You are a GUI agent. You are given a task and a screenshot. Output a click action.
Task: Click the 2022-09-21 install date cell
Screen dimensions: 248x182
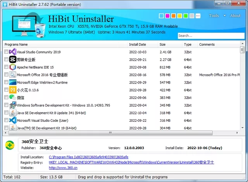tap(138, 60)
